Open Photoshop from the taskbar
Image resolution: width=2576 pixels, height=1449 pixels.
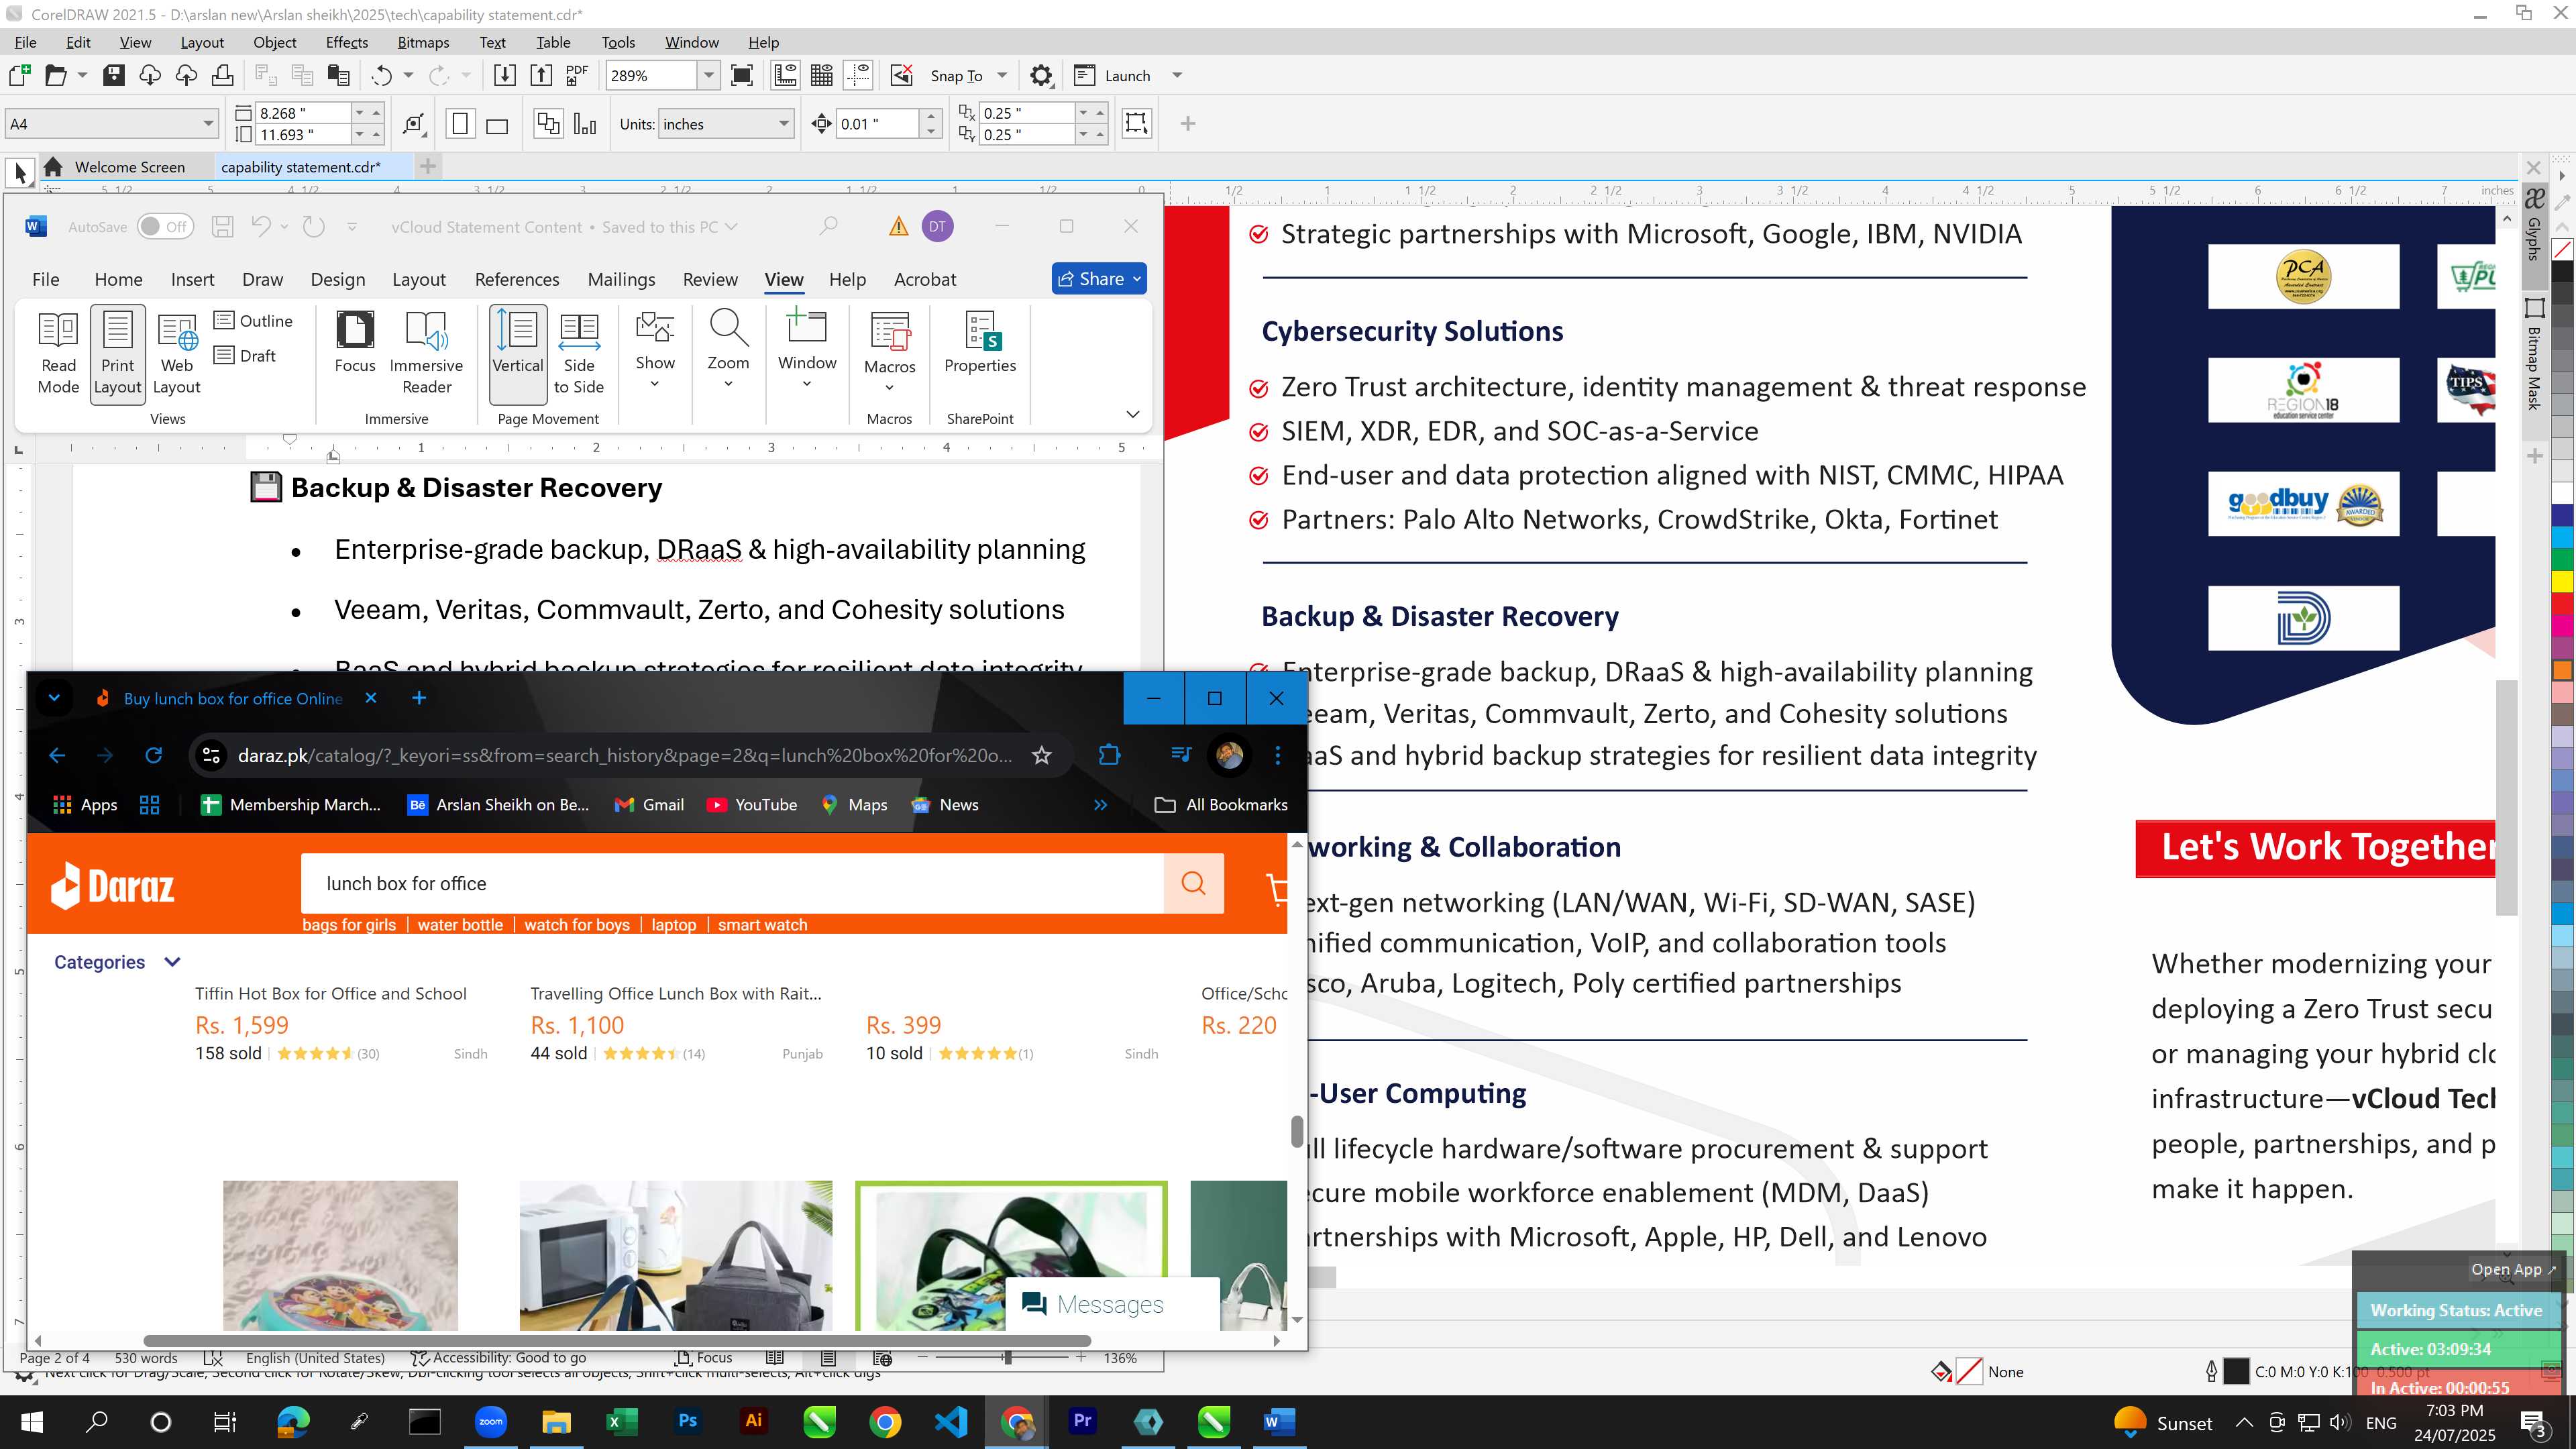coord(688,1421)
